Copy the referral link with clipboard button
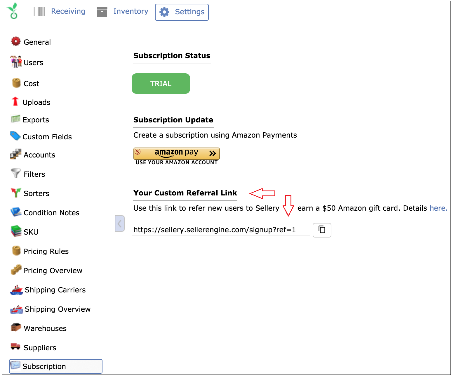Viewport: 454px width, 376px height. (x=322, y=230)
